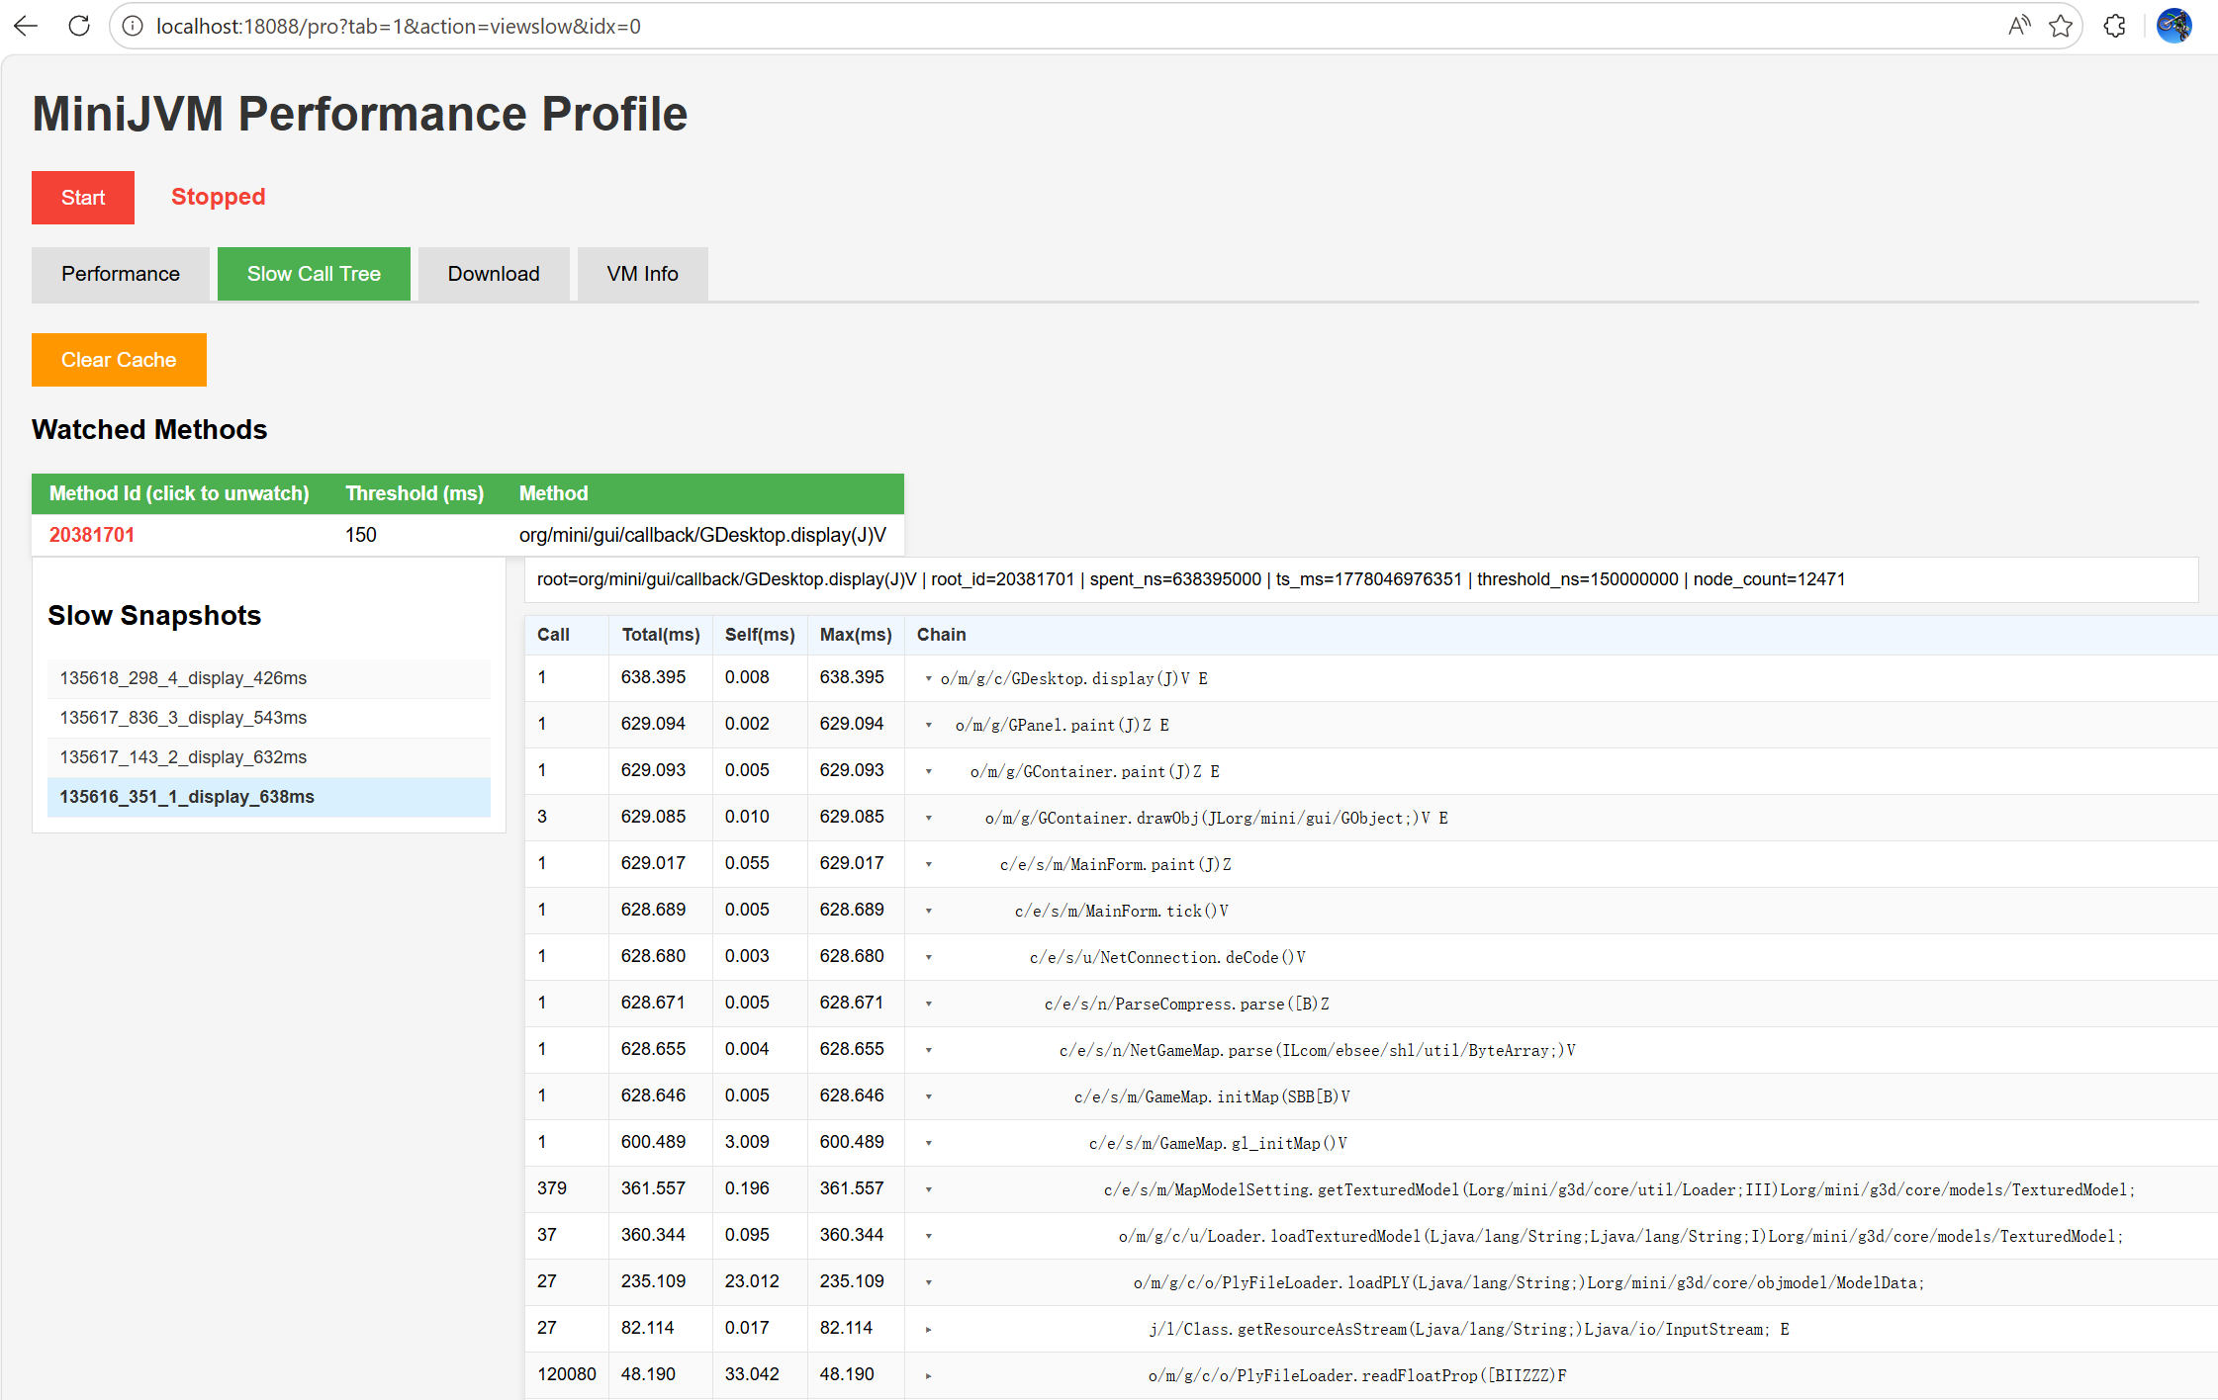Image resolution: width=2218 pixels, height=1400 pixels.
Task: Collapse the GameMap.gl_initMap node
Action: click(928, 1144)
